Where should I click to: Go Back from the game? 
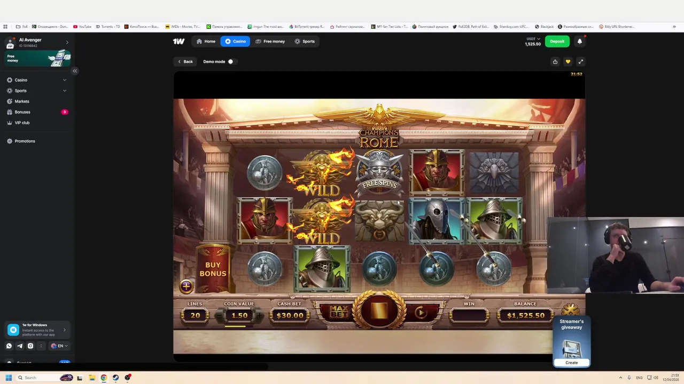[x=185, y=61]
